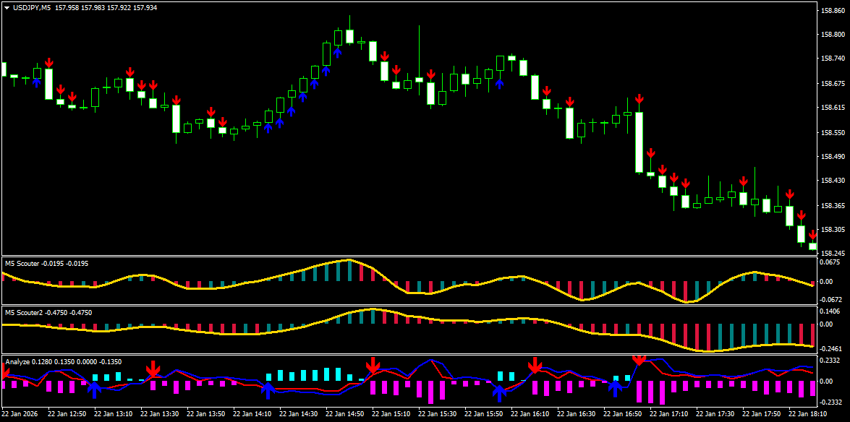Image resolution: width=850 pixels, height=422 pixels.
Task: Click the 158.860 price scale label
Action: pyautogui.click(x=834, y=10)
